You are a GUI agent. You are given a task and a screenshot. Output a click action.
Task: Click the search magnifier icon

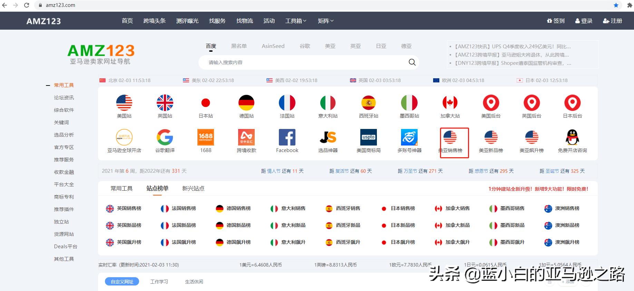(x=412, y=62)
